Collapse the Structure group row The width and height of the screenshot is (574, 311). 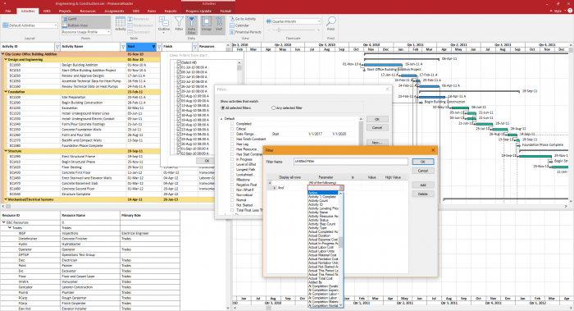(6, 151)
